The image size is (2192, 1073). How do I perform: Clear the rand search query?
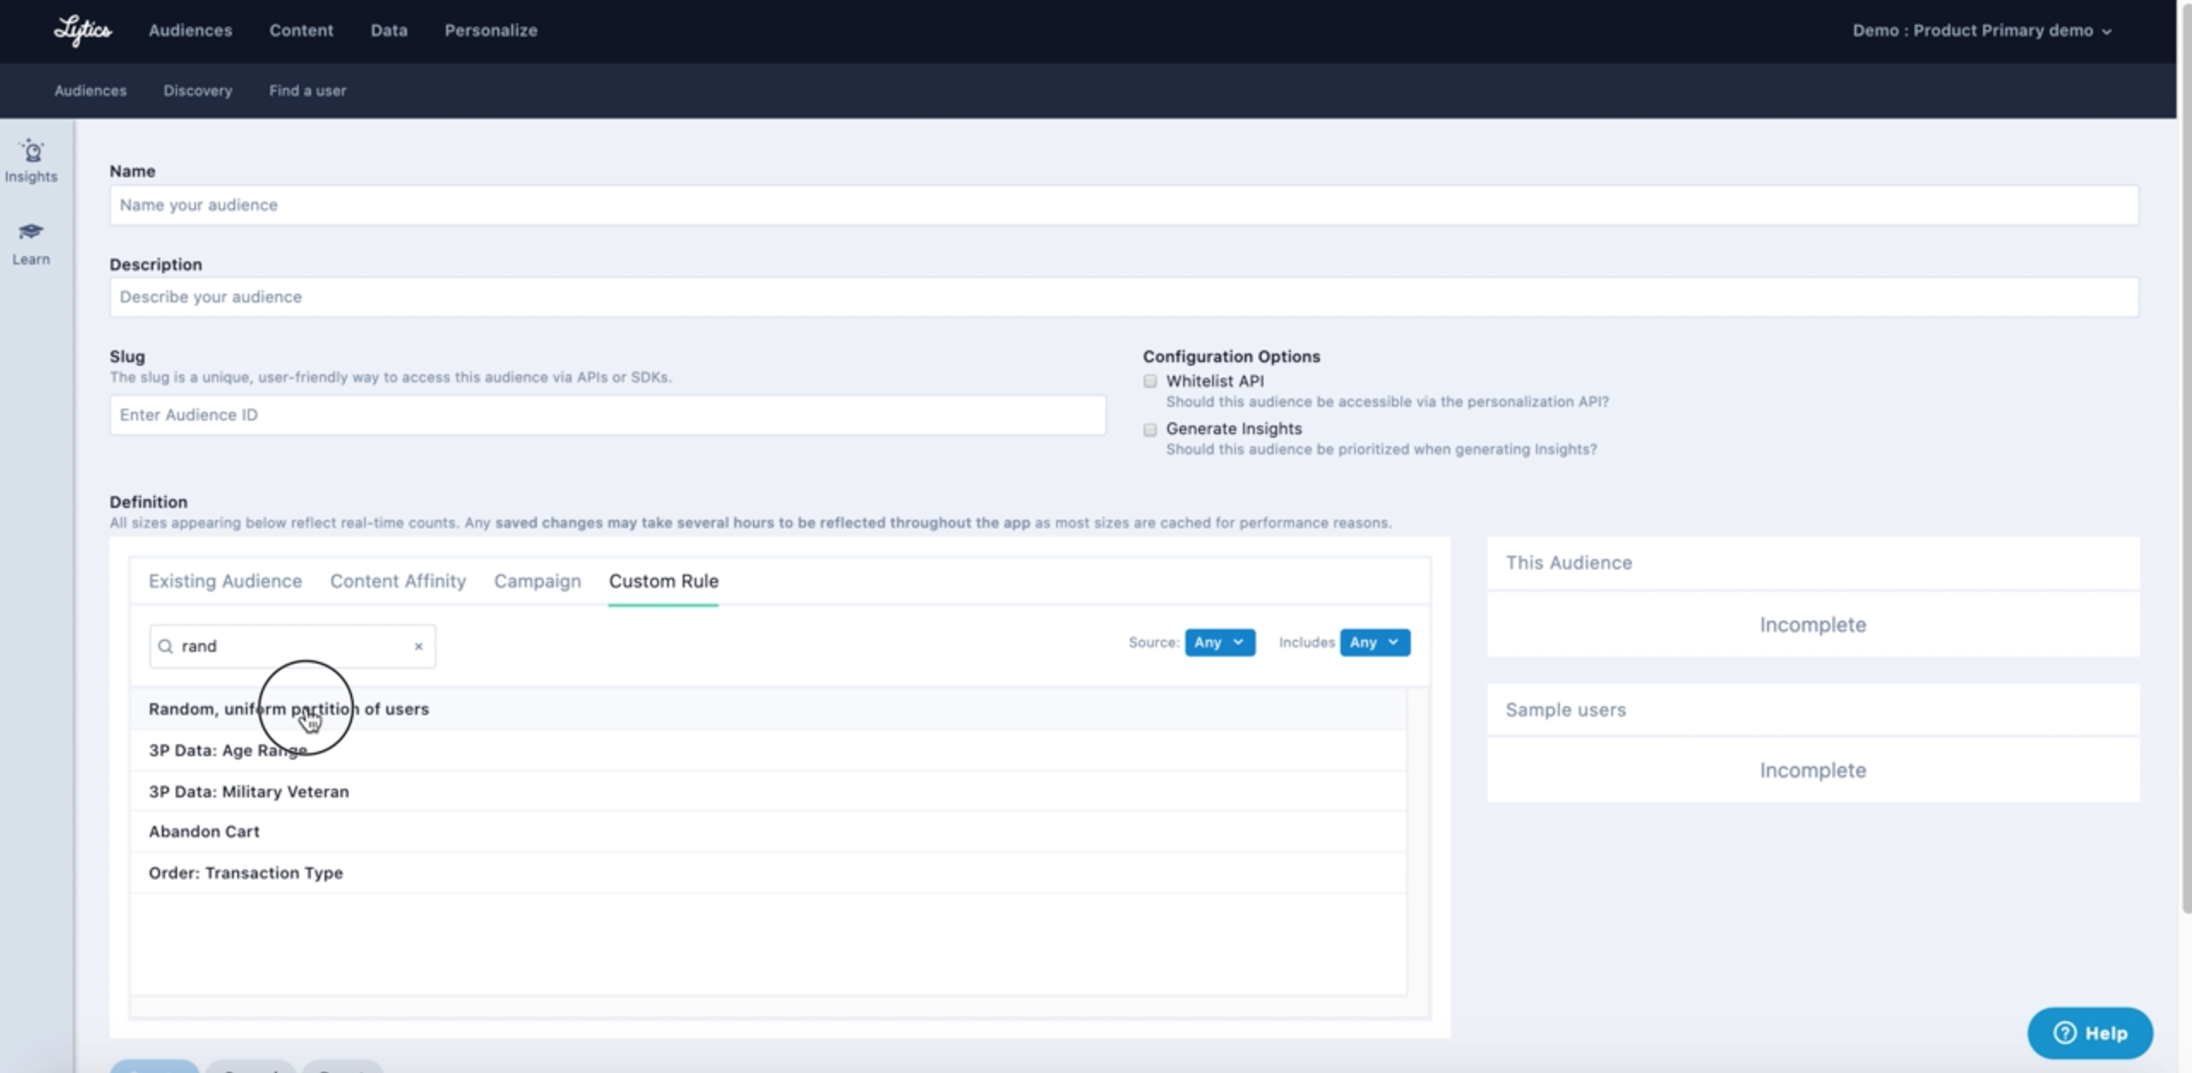coord(419,647)
